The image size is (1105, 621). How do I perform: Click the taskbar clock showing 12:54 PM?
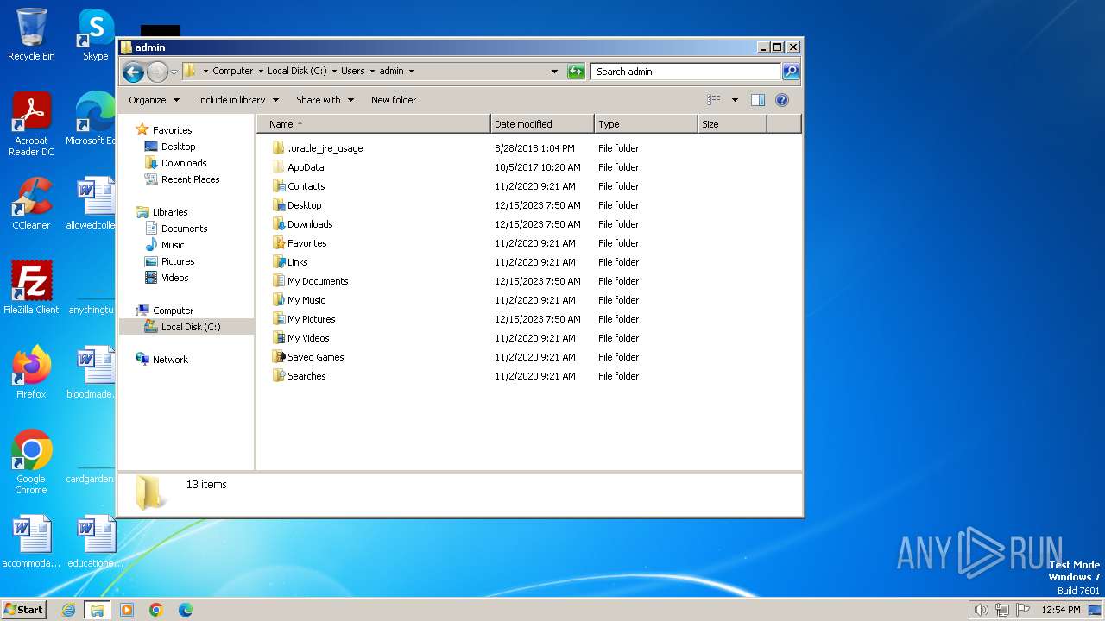1061,610
